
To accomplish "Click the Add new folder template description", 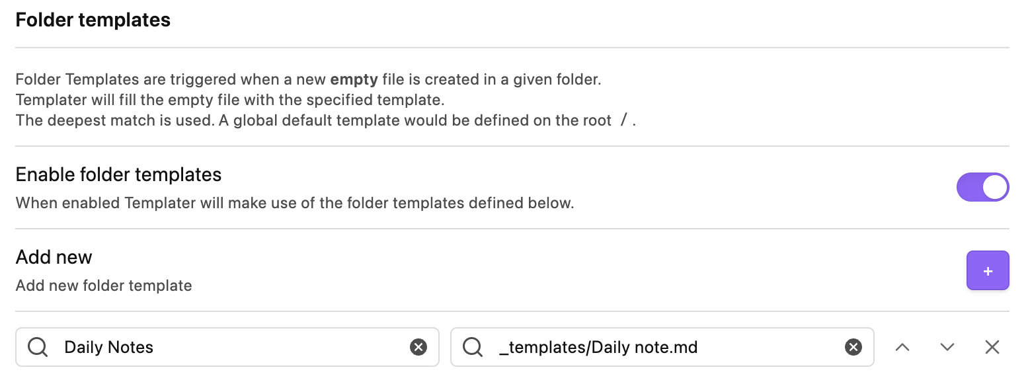I will (104, 286).
